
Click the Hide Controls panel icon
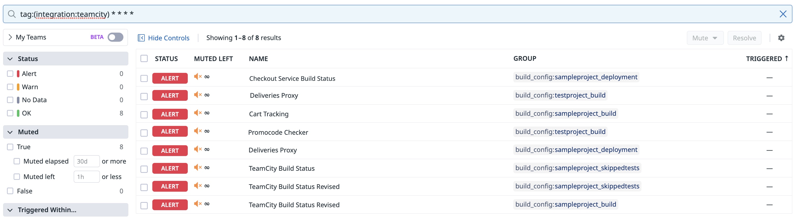click(x=141, y=38)
